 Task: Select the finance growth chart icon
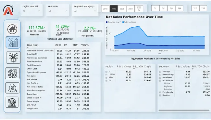pos(13,43)
